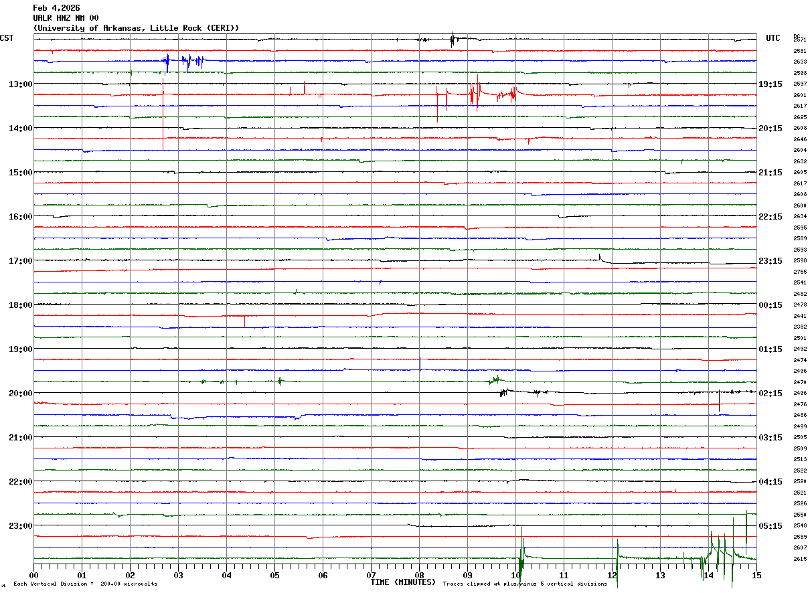Pick the '02:15' UTC label

[771, 394]
